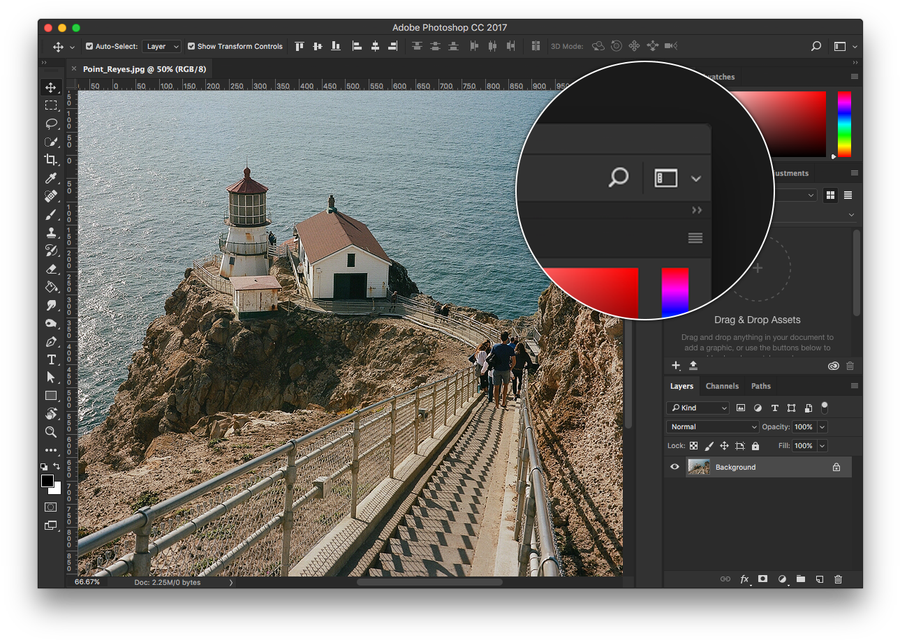The width and height of the screenshot is (900, 640).
Task: Click the search magnifier in options bar
Action: 816,47
